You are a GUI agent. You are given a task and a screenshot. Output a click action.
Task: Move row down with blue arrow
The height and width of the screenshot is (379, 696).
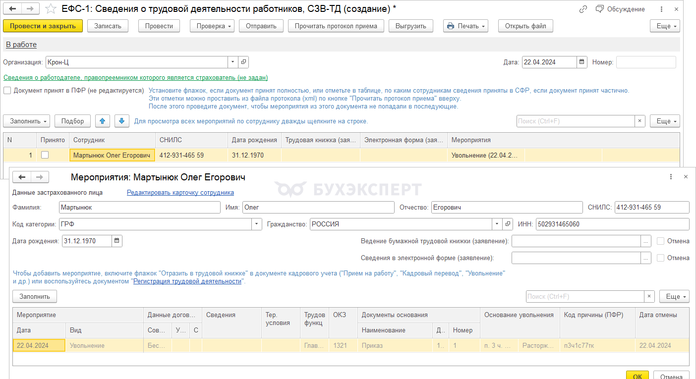121,121
